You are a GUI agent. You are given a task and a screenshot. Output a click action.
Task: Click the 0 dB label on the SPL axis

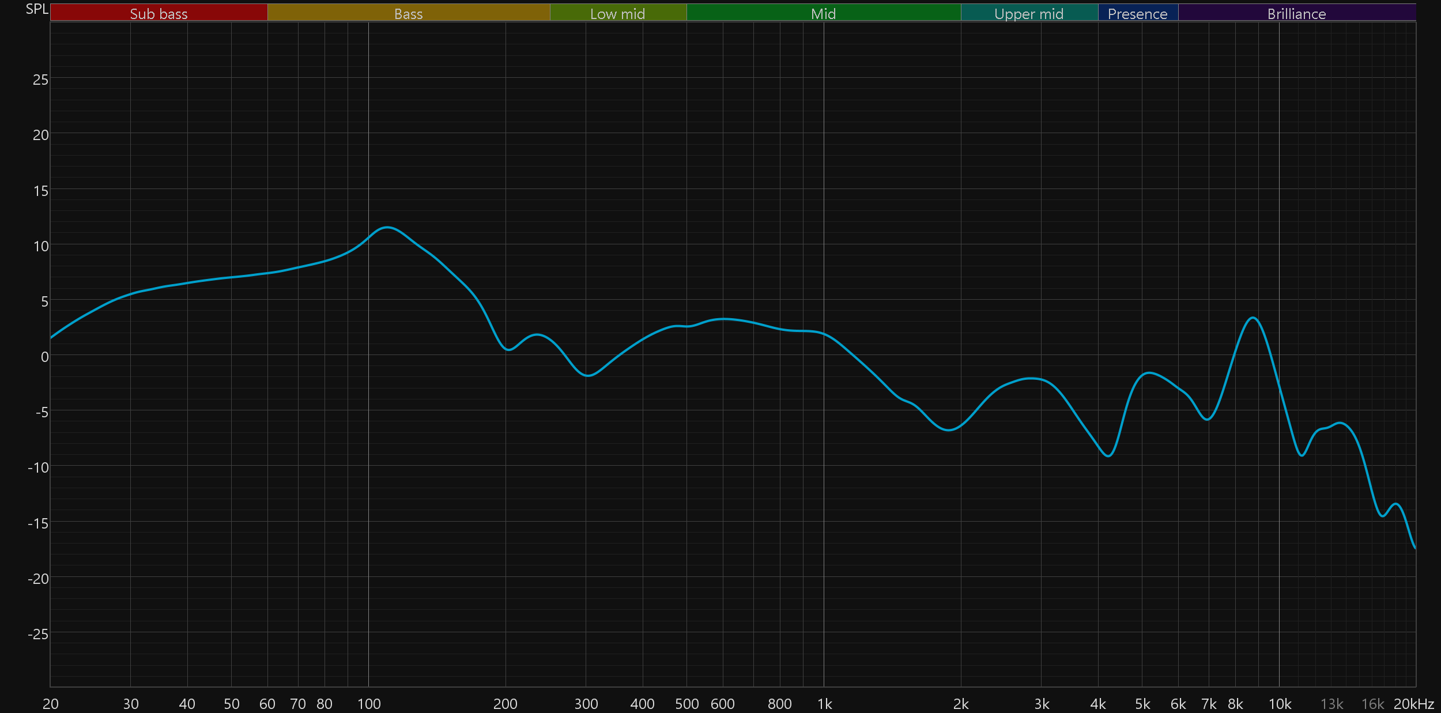(44, 357)
